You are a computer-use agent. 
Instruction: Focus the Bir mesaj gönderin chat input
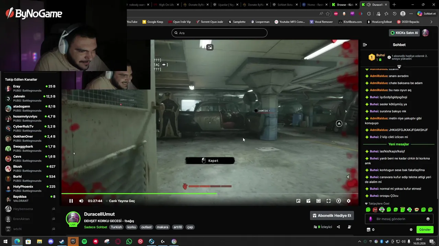[400, 219]
